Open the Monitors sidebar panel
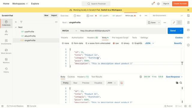192x108 pixels. 6,61
